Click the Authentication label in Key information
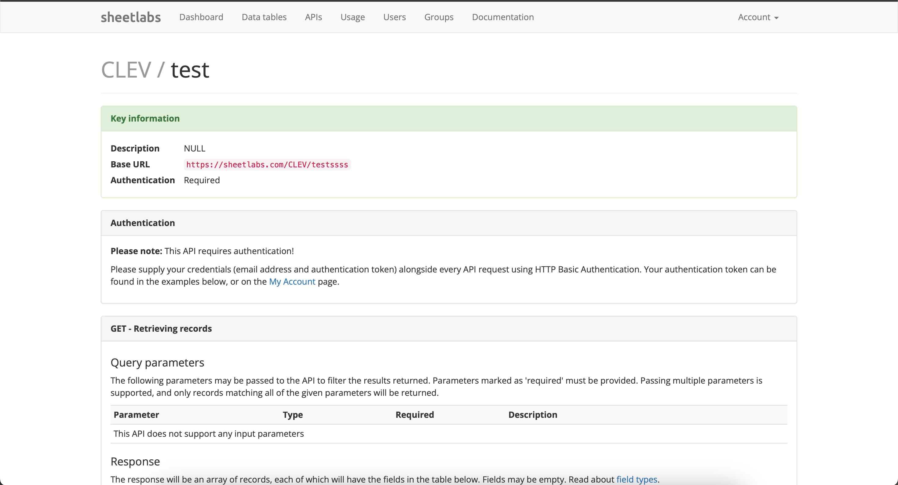The height and width of the screenshot is (485, 898). point(143,180)
